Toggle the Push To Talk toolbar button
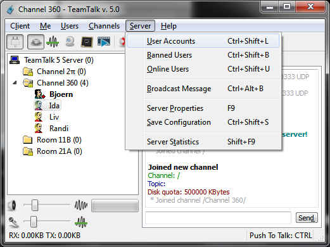Viewport: 330px width, 247px height. [35, 42]
